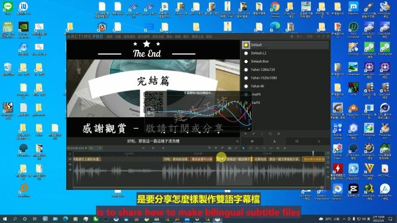
Task: Open the notification center icon
Action: point(390,219)
